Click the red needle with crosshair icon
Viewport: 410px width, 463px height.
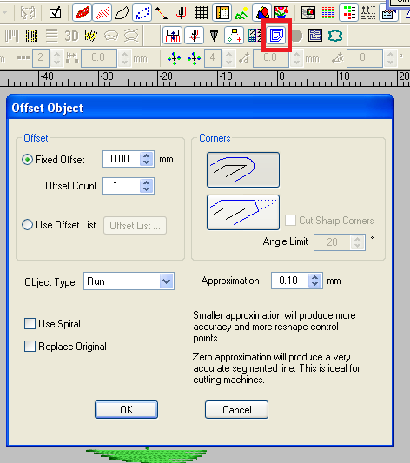pyautogui.click(x=194, y=35)
